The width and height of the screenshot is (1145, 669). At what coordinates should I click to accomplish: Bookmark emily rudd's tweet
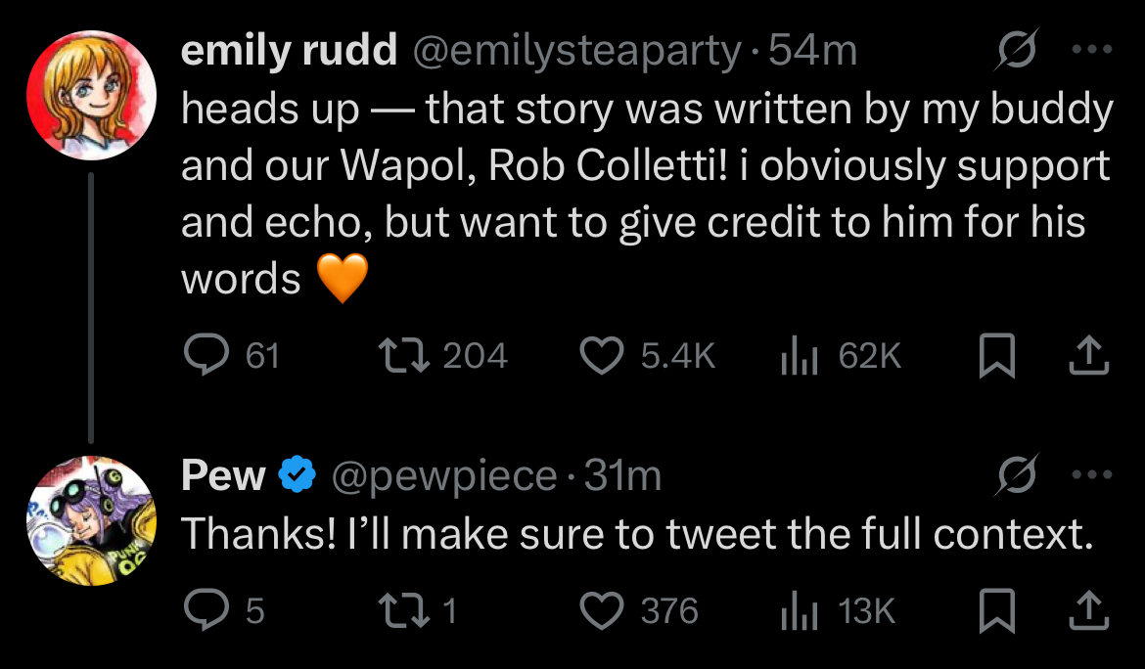[x=997, y=355]
